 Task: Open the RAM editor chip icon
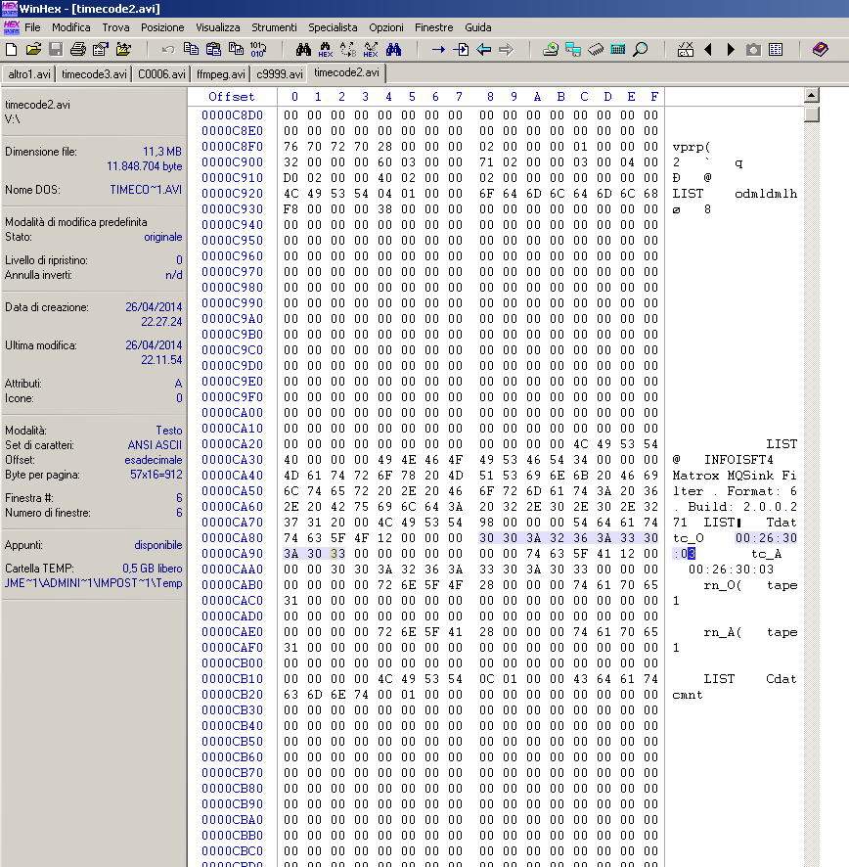pos(596,49)
